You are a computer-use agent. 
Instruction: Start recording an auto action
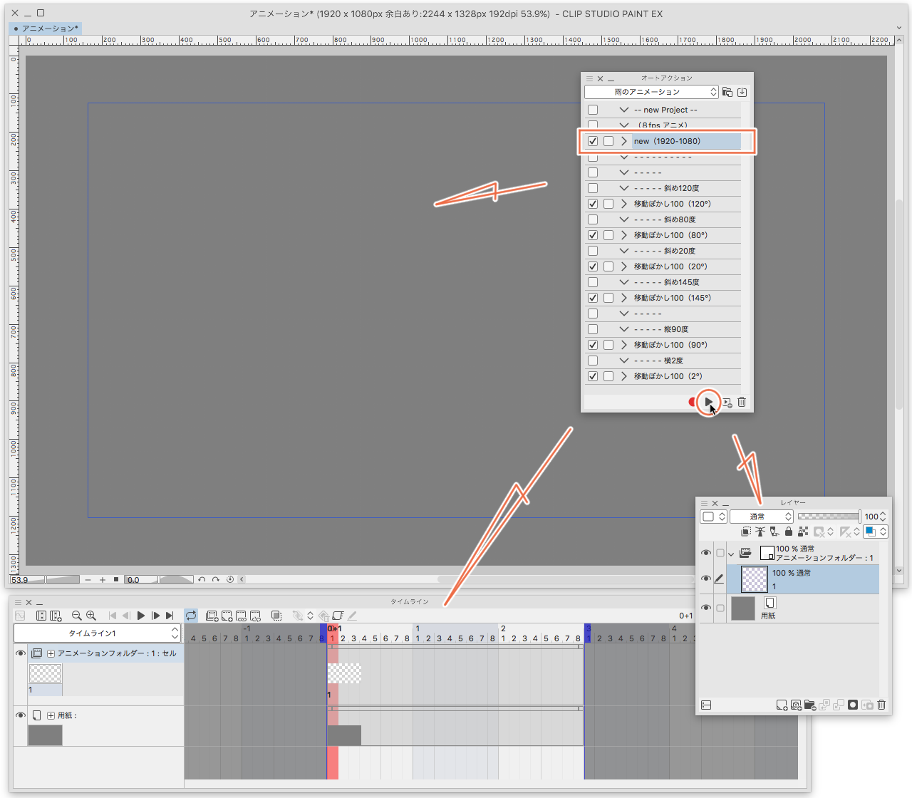pos(692,403)
